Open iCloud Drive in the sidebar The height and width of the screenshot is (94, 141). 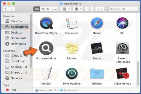(15, 55)
